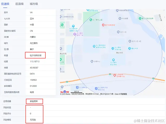Screen dimensions: 166x124
Task: Click the green 霸王河欢乐世界 marker
Action: 140,18
